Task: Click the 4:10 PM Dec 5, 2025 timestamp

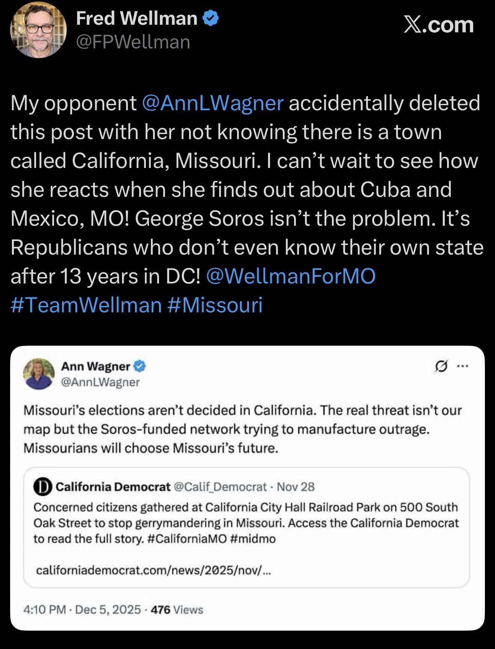Action: (82, 609)
